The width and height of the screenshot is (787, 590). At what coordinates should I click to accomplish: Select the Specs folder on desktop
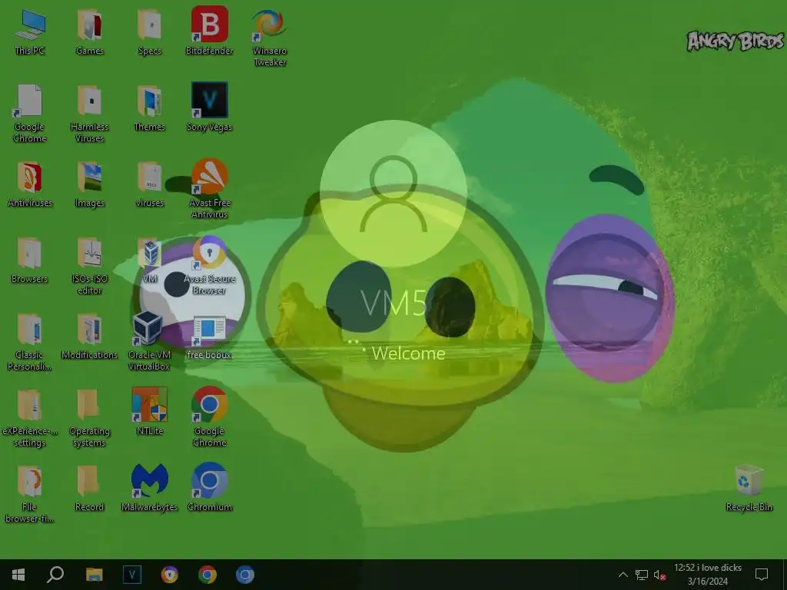(150, 31)
